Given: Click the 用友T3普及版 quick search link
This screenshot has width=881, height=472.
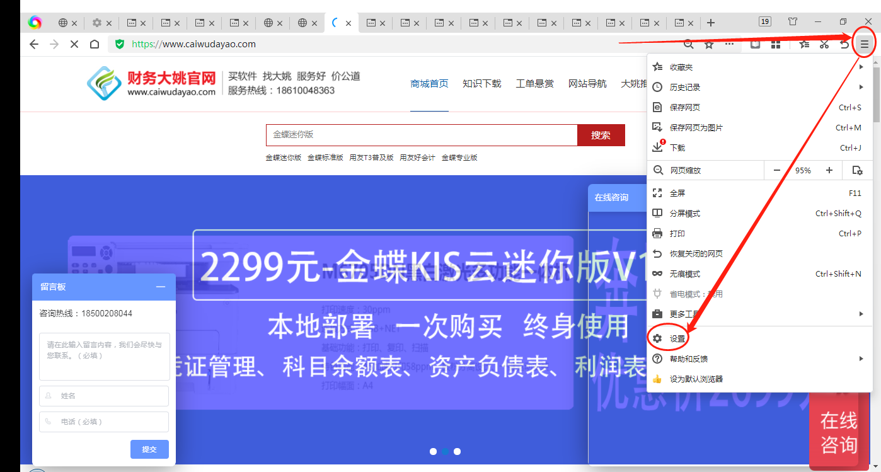Looking at the screenshot, I should coord(371,158).
